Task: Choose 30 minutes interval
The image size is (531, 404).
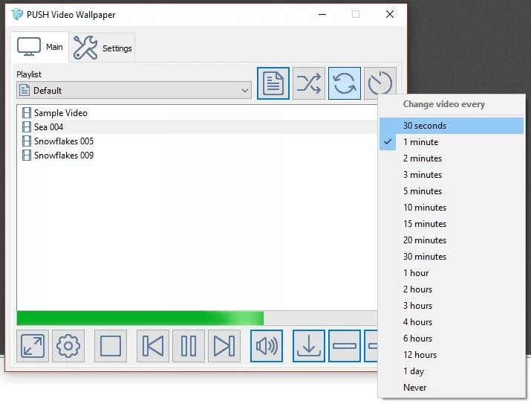Action: point(452,257)
